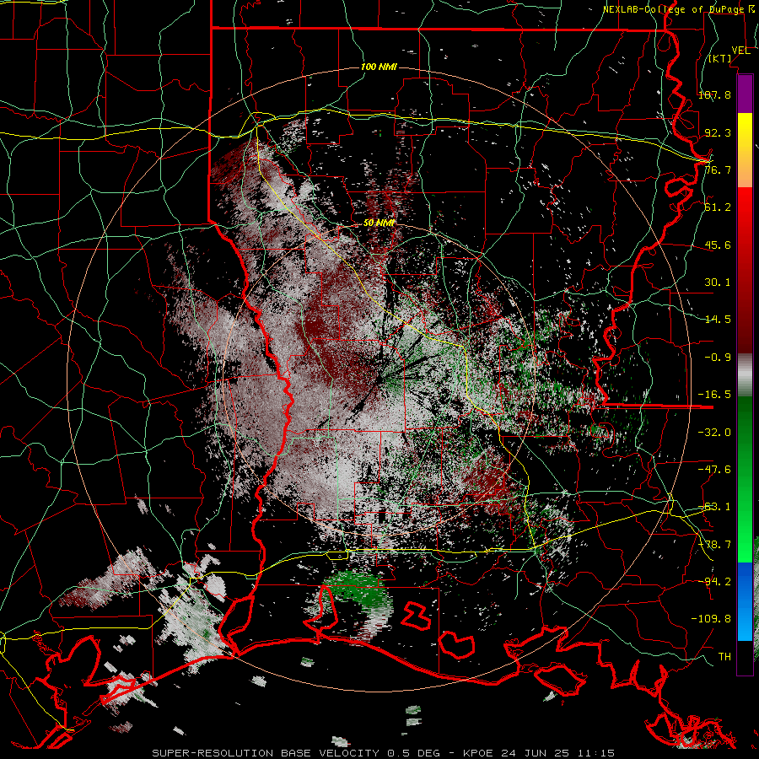Click the TH label under the scale
759x759 pixels.
click(724, 656)
